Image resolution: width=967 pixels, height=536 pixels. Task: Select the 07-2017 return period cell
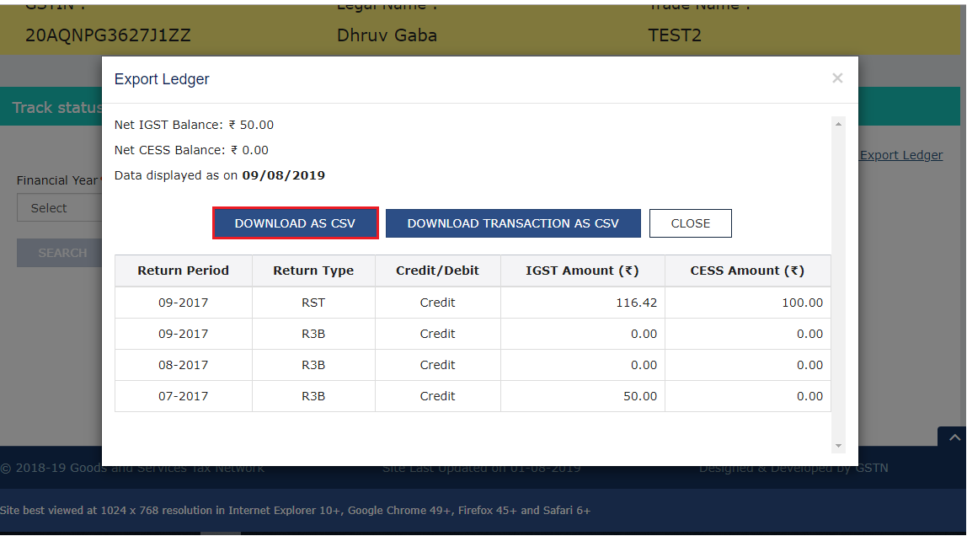183,396
